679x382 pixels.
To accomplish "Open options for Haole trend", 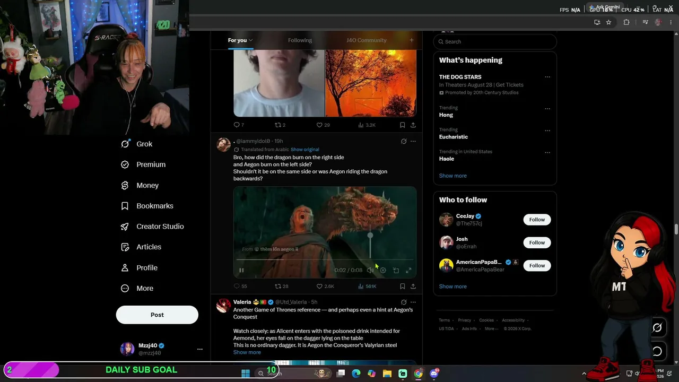I will click(547, 153).
